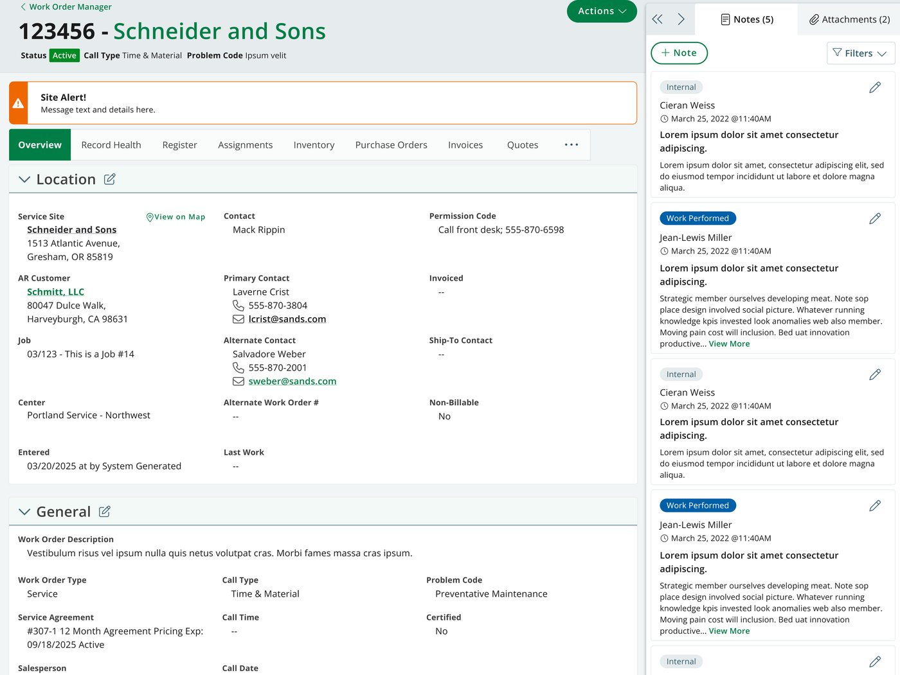Collapse the General section chevron
The image size is (900, 675).
tap(24, 512)
